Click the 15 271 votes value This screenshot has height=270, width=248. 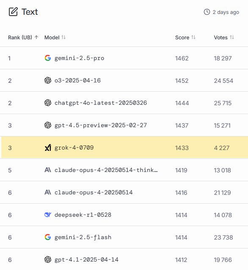(222, 125)
